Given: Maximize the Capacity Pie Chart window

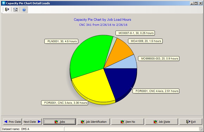Looking at the screenshot, I should (196, 3).
